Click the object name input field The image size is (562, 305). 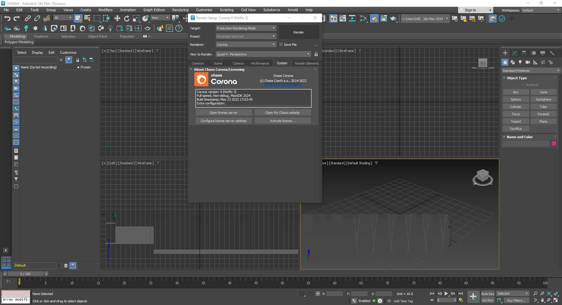526,144
